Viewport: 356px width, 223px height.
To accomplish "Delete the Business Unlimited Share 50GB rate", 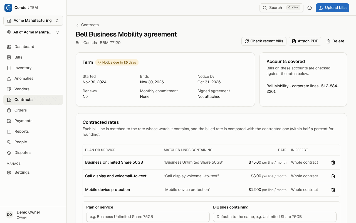I will [x=333, y=163].
